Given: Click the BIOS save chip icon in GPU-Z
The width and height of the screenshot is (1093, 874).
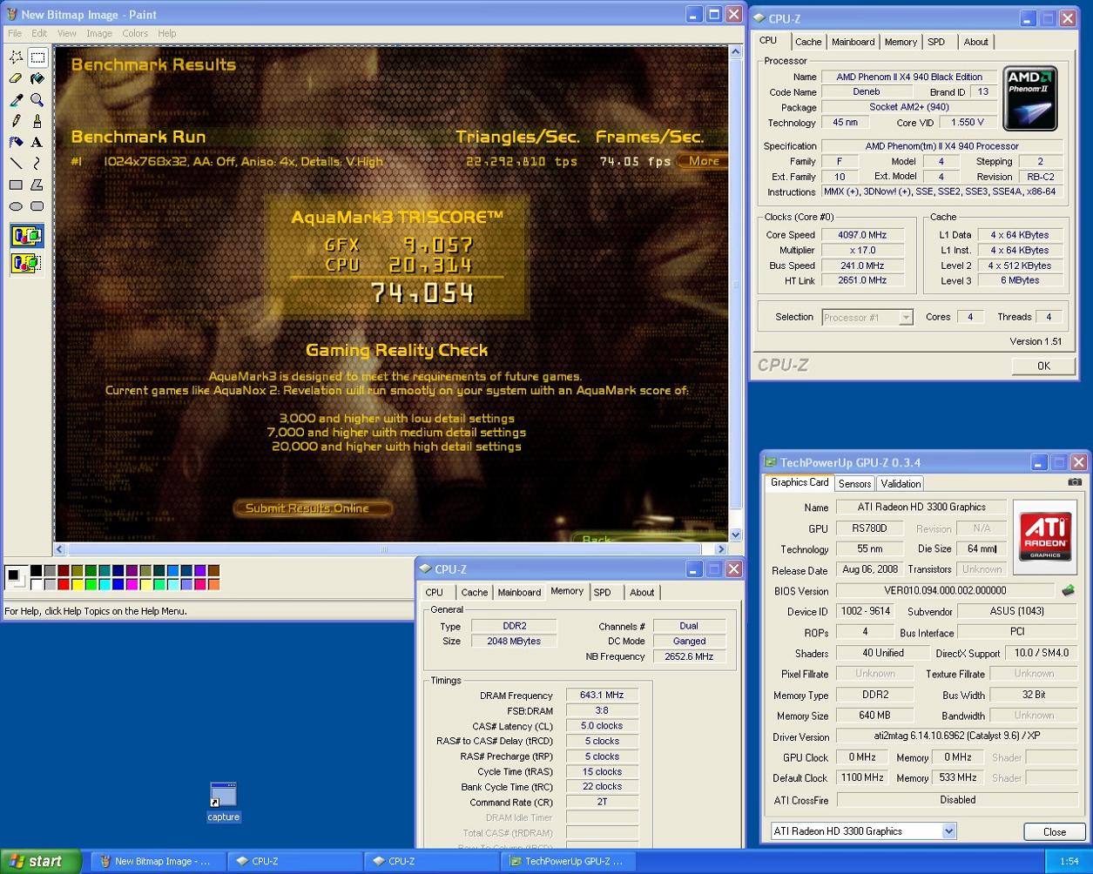Looking at the screenshot, I should point(1068,590).
